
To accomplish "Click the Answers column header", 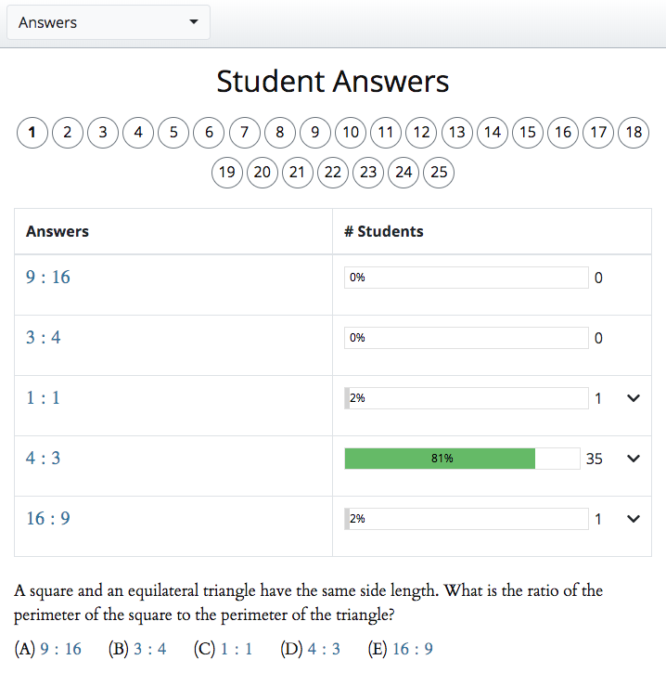I will [57, 231].
